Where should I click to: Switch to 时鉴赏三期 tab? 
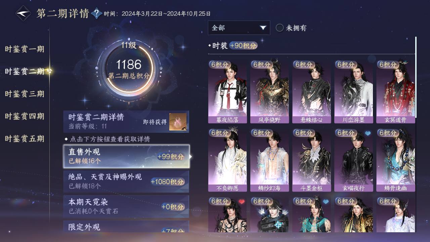[x=25, y=94]
